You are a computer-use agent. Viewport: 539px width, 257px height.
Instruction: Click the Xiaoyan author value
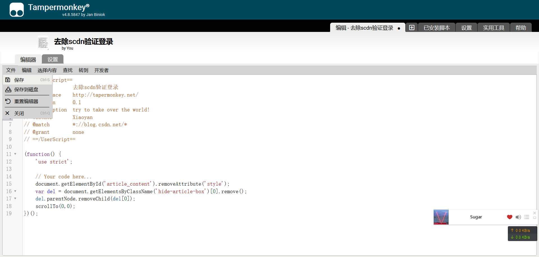tap(83, 117)
